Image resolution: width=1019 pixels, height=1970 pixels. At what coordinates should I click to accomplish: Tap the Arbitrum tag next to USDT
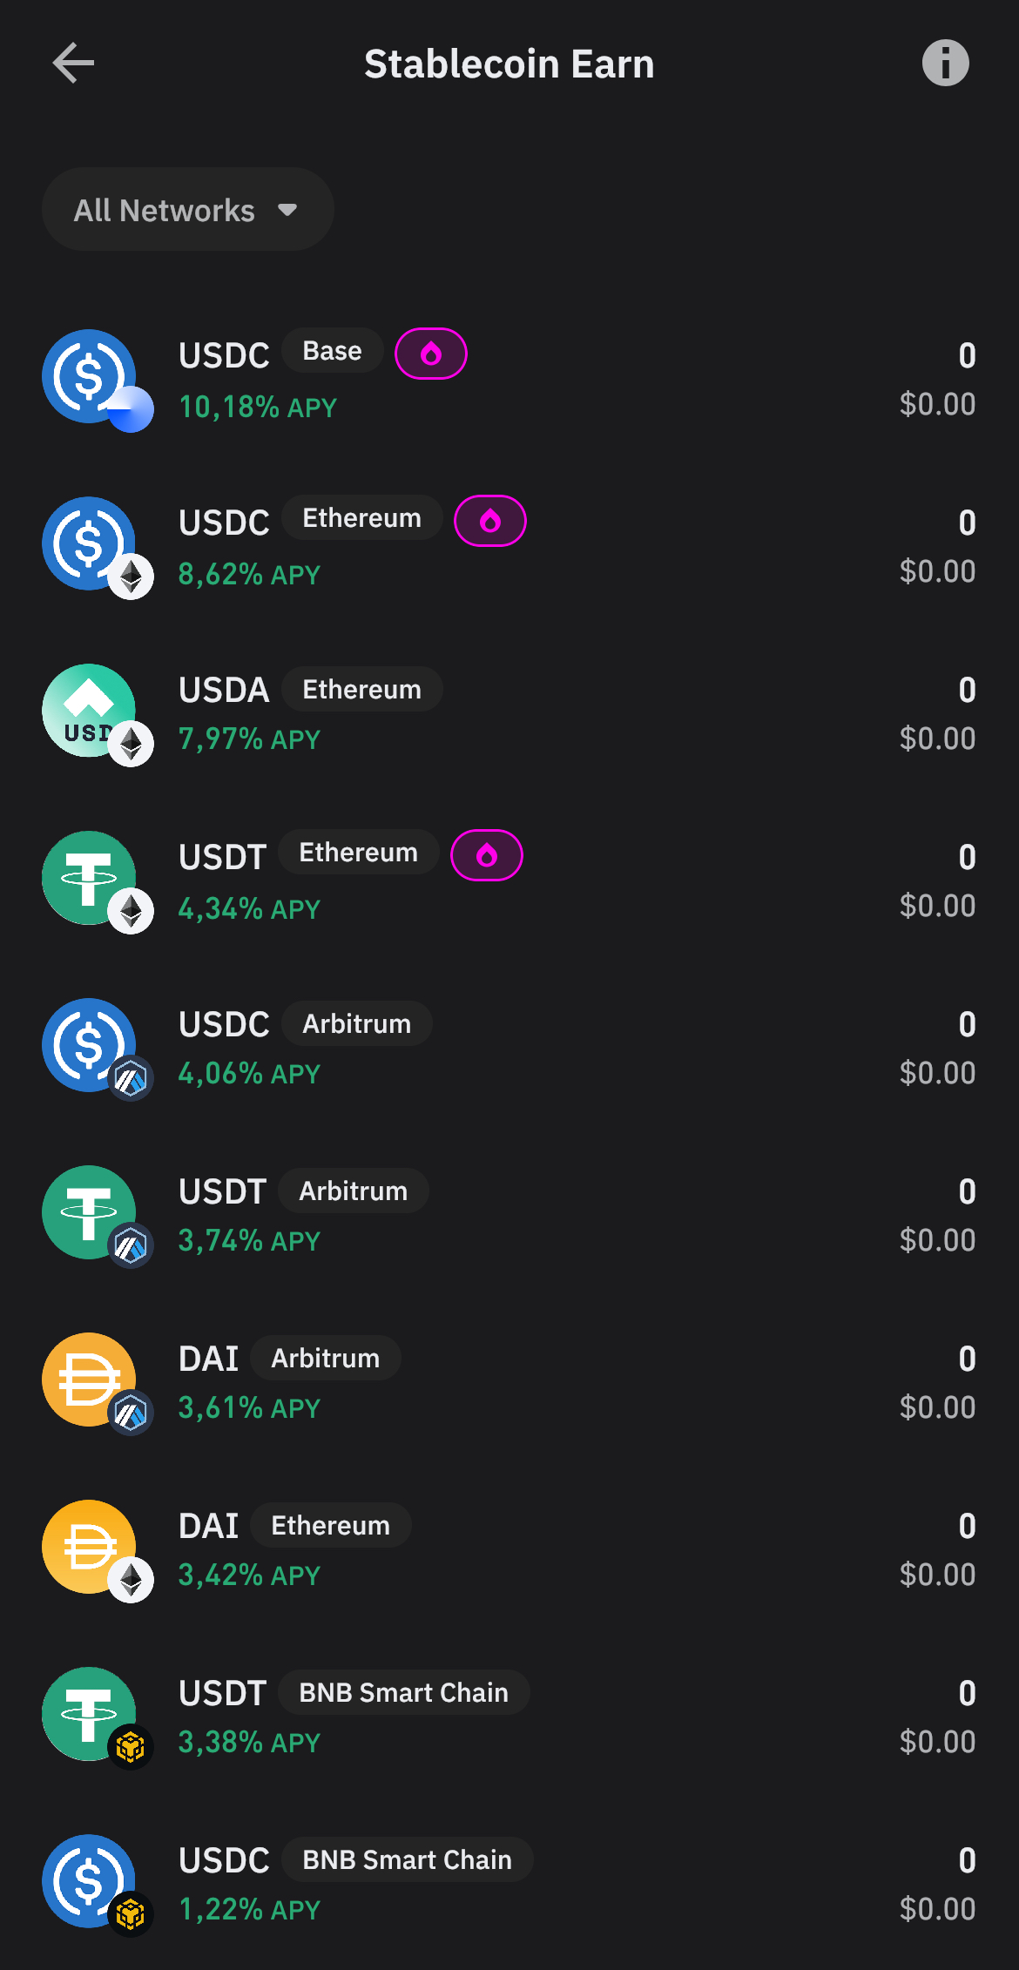point(353,1191)
